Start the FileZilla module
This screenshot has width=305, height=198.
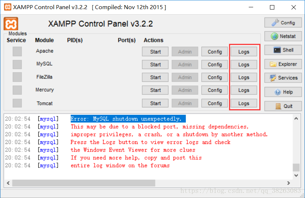[155, 77]
